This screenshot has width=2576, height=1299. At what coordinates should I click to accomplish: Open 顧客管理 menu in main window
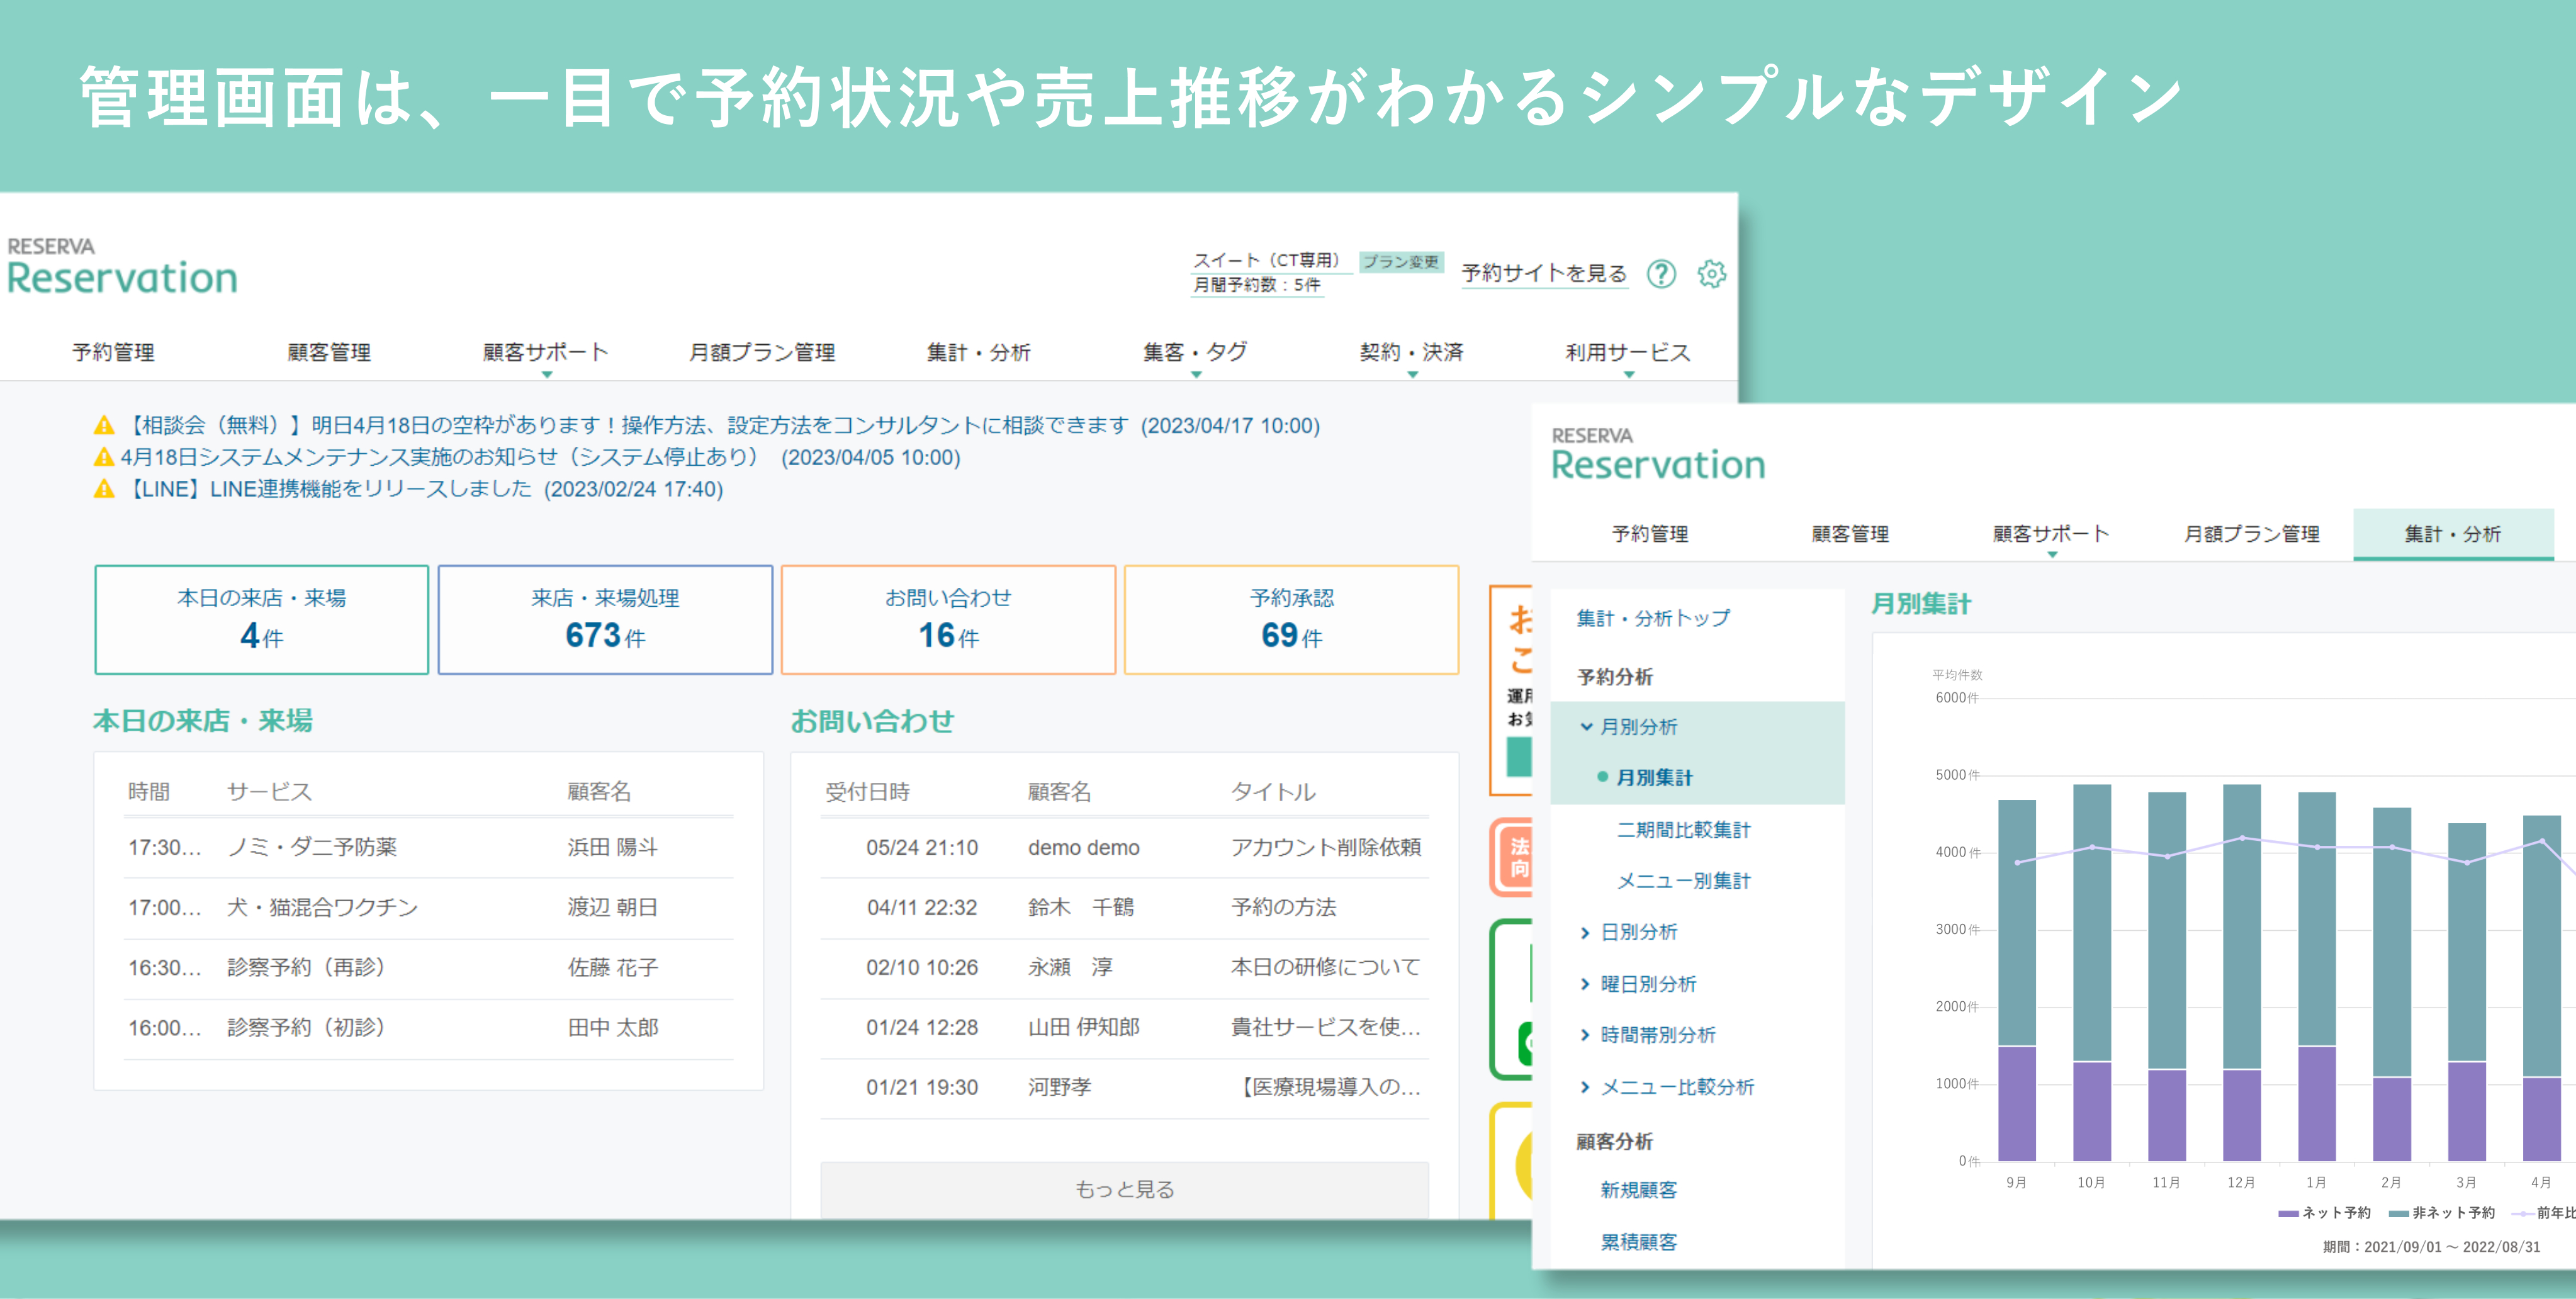tap(329, 353)
